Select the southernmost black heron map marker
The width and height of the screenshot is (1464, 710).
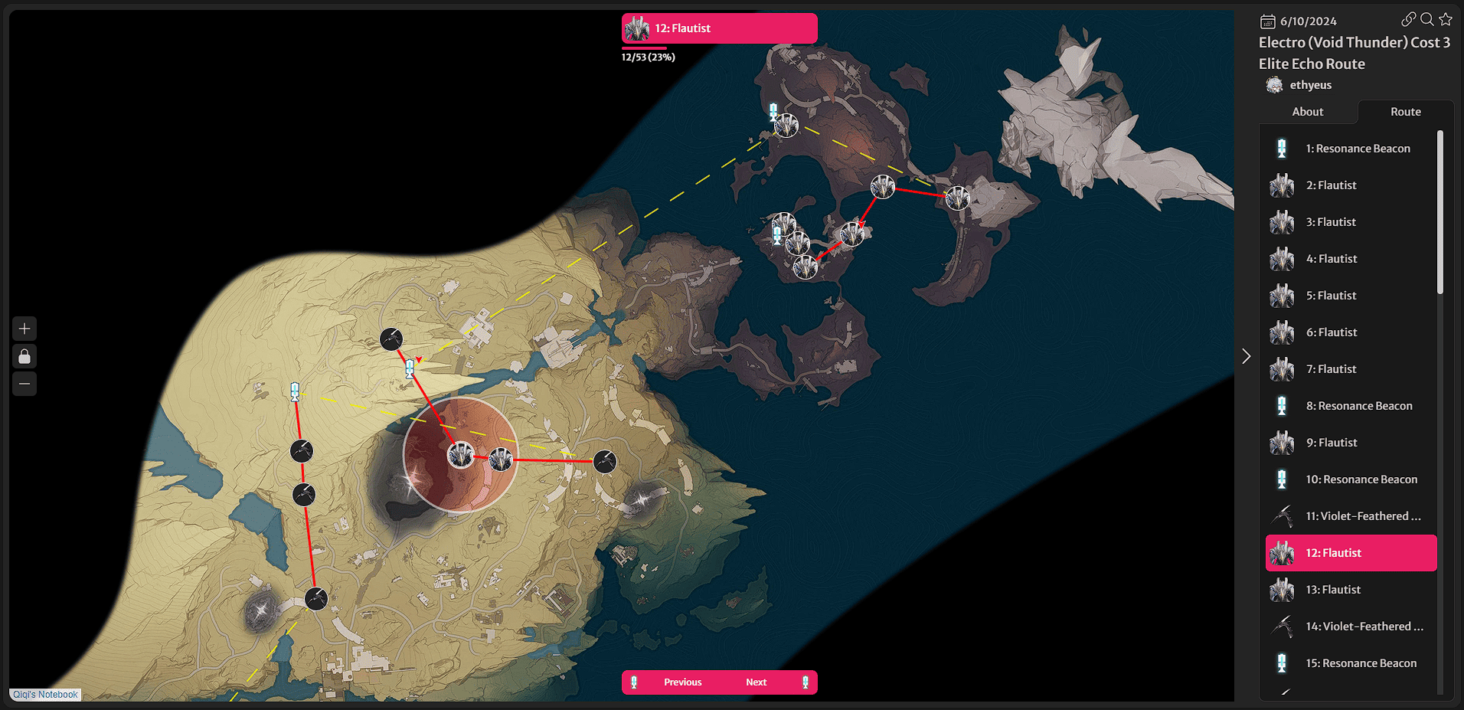(x=316, y=598)
